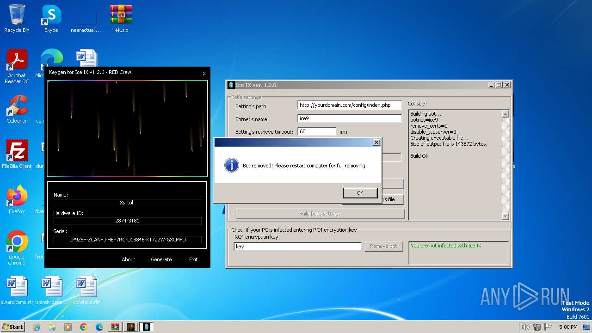Open Recycle Bin desktop icon

point(17,18)
